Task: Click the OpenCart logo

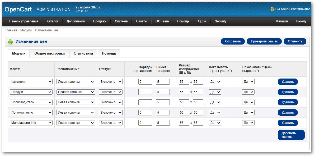Action: tap(18, 9)
